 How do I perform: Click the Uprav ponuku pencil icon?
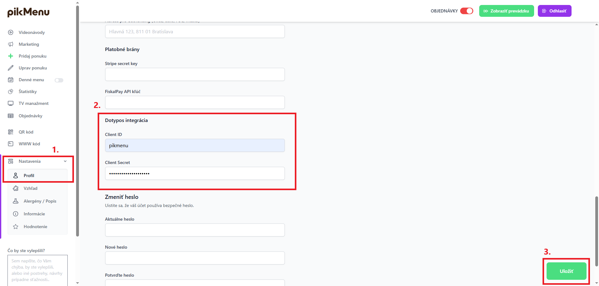11,68
